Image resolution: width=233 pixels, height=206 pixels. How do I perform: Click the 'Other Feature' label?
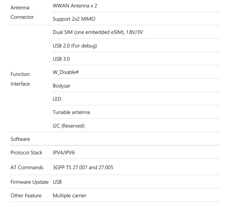pyautogui.click(x=26, y=196)
